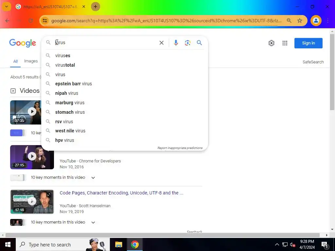The height and width of the screenshot is (251, 335).
Task: Close the current browser tab
Action: point(84,7)
